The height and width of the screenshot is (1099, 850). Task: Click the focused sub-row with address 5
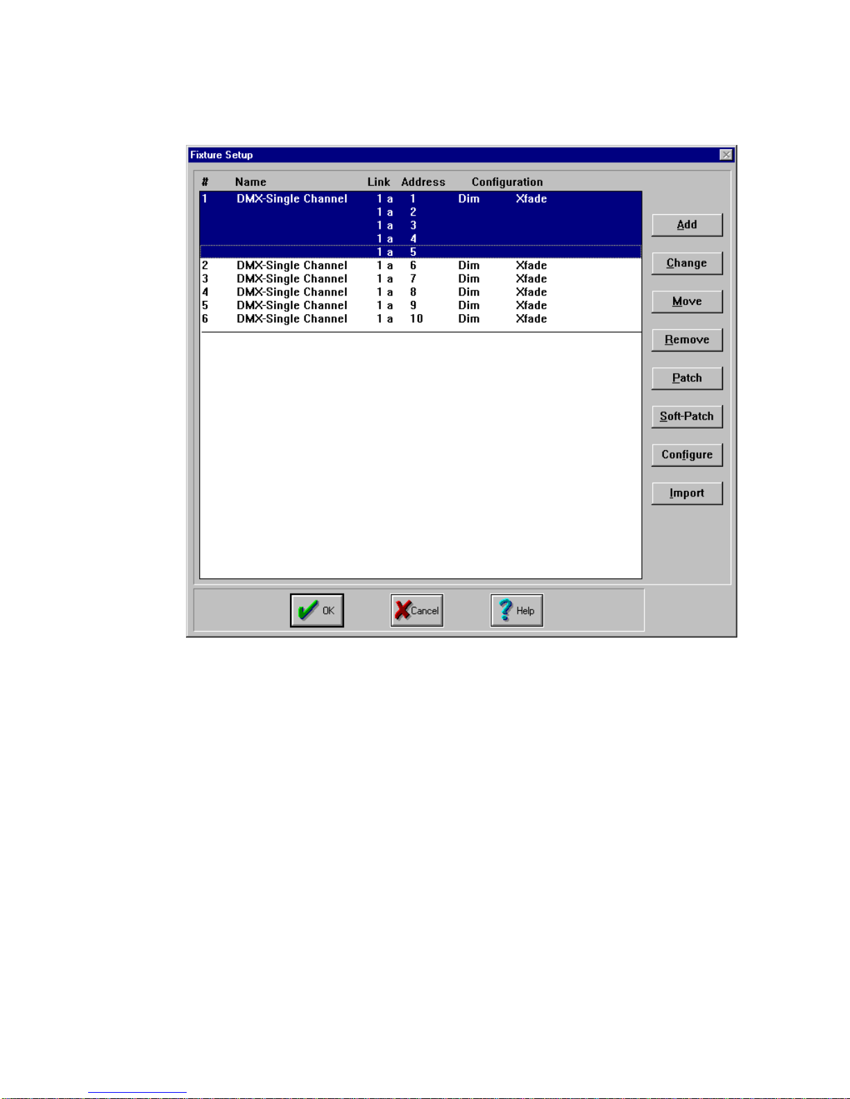pyautogui.click(x=420, y=252)
